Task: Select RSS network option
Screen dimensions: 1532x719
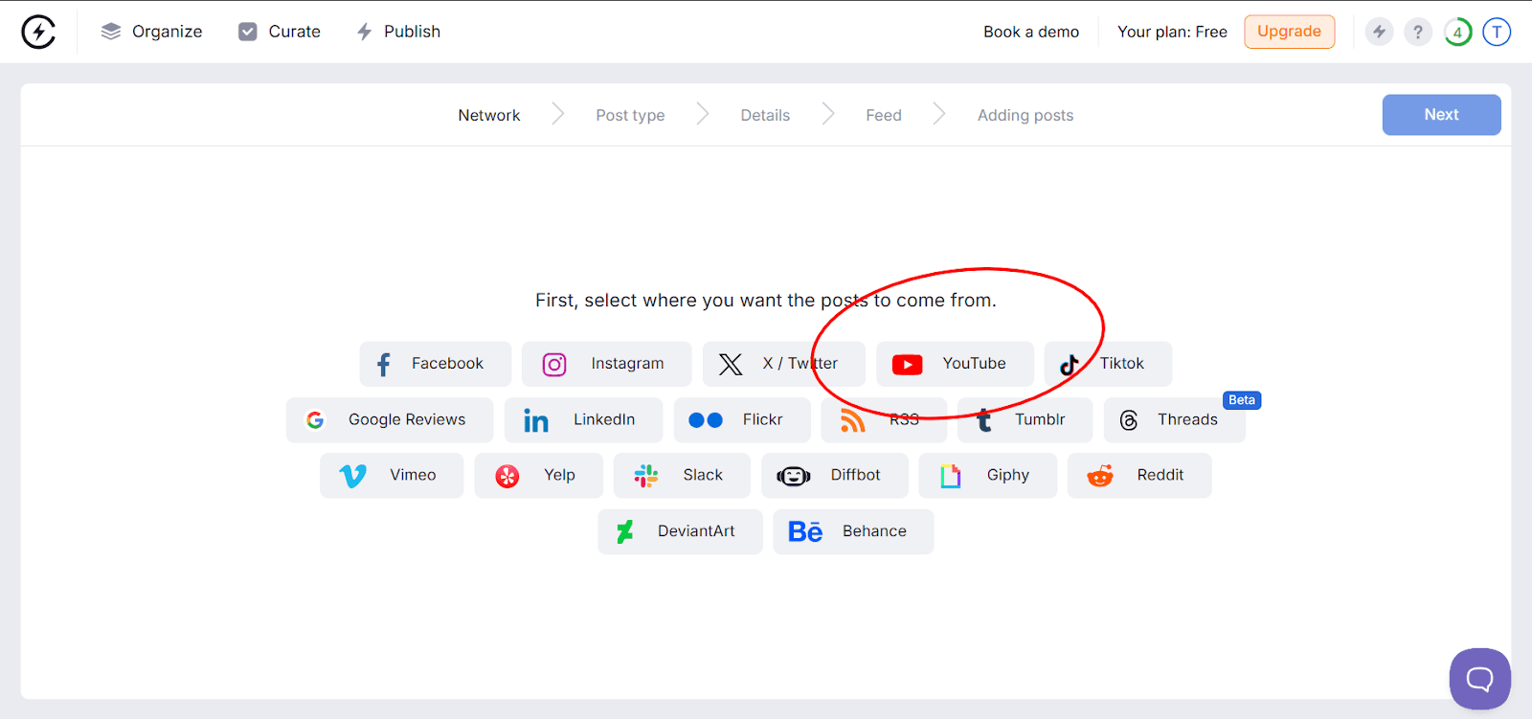Action: (x=883, y=419)
